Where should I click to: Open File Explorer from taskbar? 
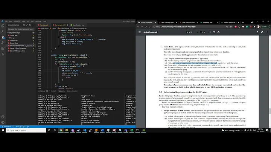(67, 130)
